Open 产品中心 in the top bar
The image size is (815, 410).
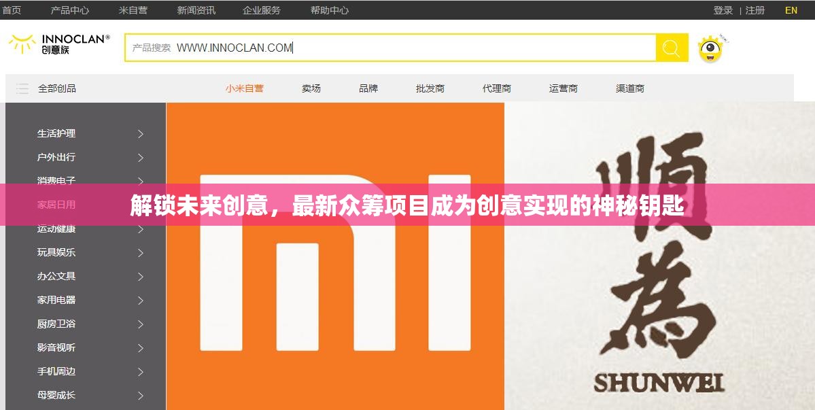69,10
